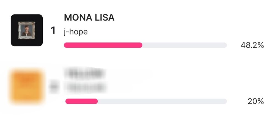Screen dimensions: 275x116
Task: Click the blurred rank number of second entry
Action: click(x=54, y=86)
